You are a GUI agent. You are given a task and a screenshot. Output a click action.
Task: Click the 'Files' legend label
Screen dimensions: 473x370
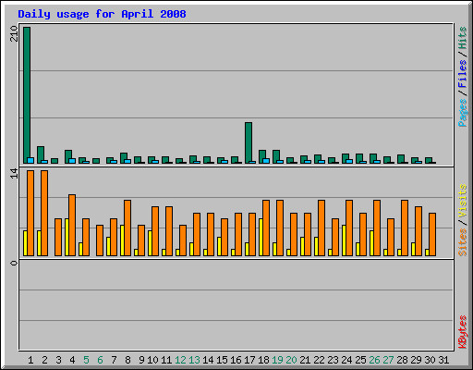click(462, 74)
